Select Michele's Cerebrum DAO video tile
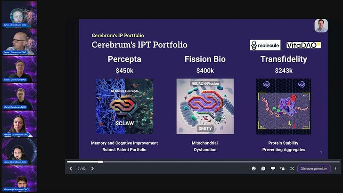Viewport: 343px width, 193px height. pos(19,179)
